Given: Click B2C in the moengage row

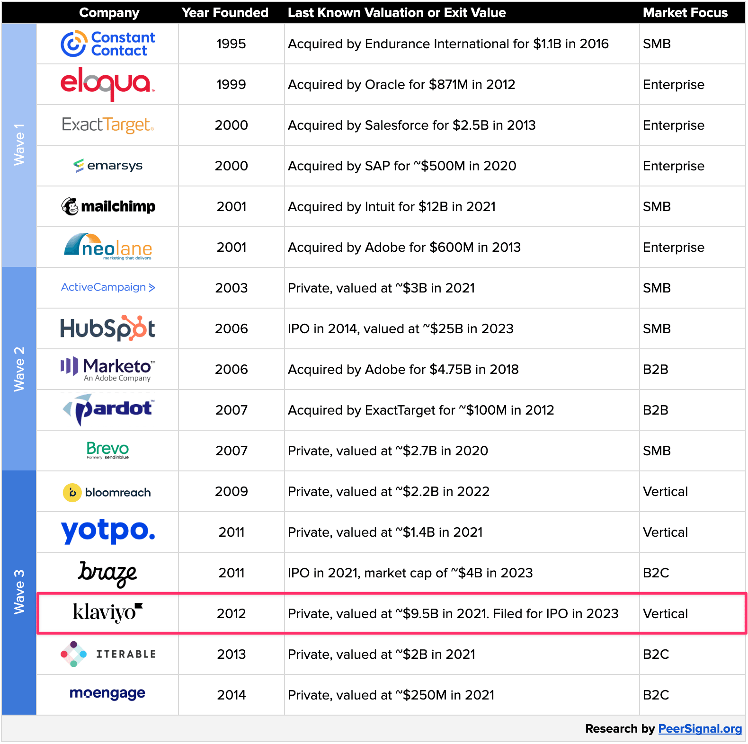Looking at the screenshot, I should pyautogui.click(x=656, y=695).
